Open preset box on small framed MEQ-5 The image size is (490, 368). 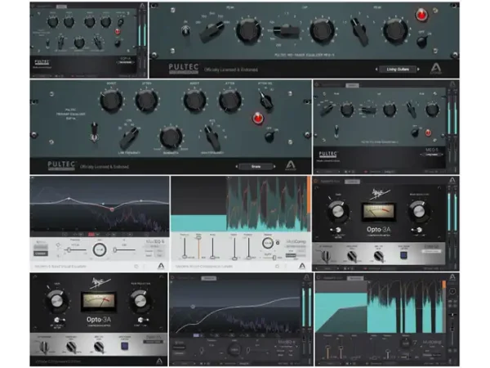pos(431,155)
